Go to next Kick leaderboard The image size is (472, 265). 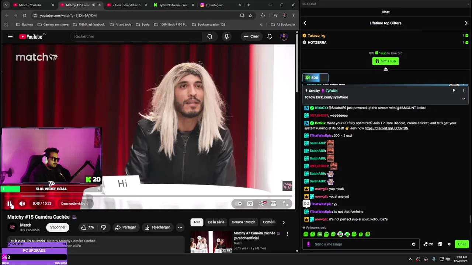tap(466, 23)
